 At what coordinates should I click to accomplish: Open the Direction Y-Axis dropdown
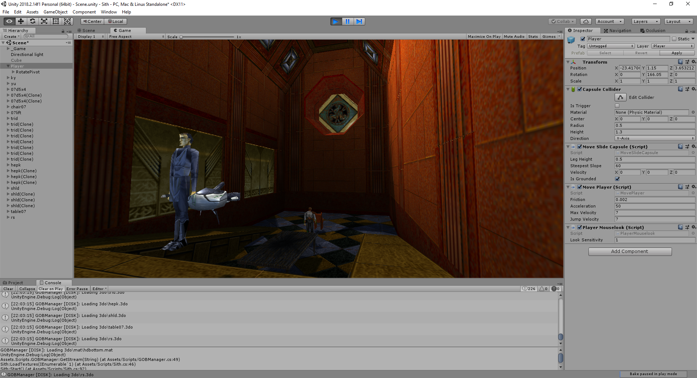click(655, 138)
